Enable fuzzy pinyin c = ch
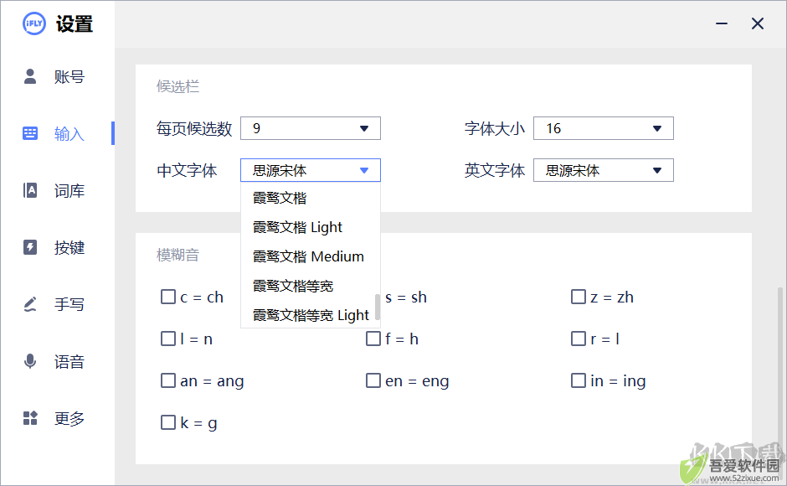 click(168, 297)
